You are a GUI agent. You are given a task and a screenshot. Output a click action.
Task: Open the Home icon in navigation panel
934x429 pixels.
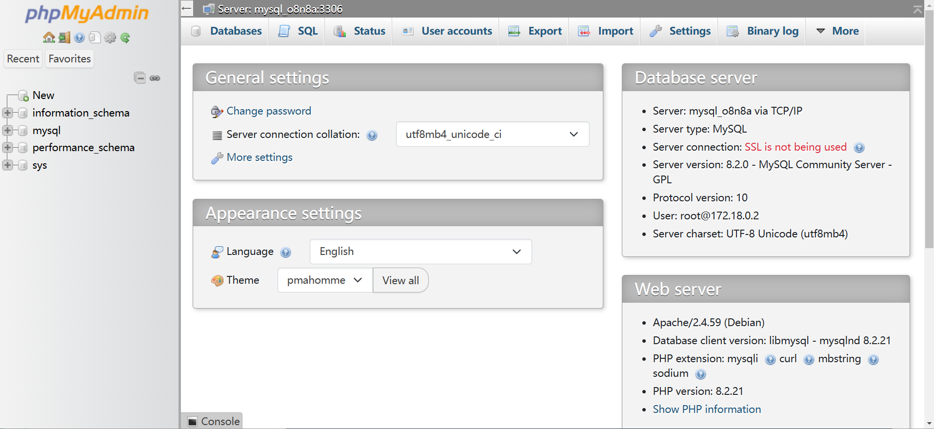49,38
